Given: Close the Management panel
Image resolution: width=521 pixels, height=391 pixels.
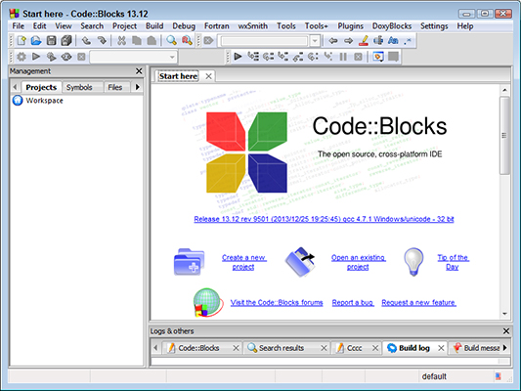Looking at the screenshot, I should tap(139, 71).
